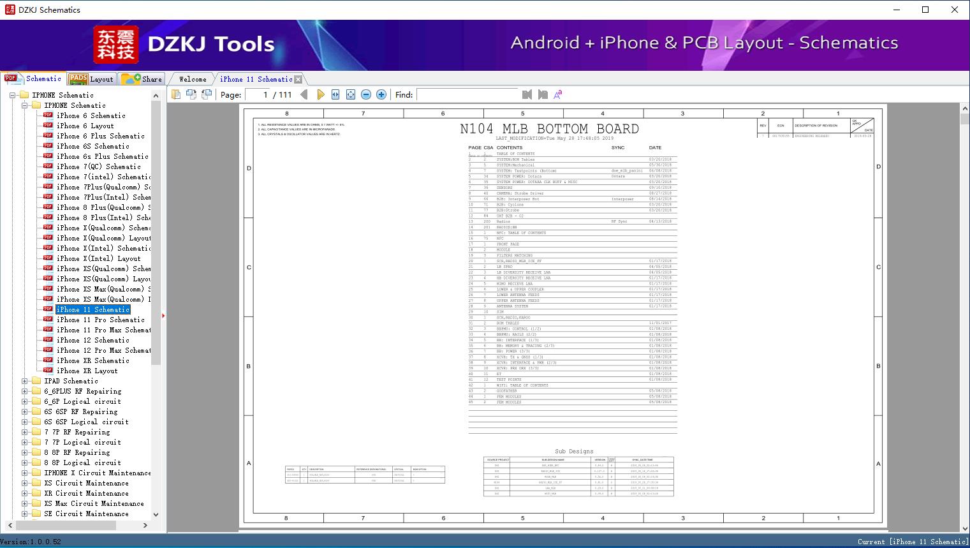The image size is (970, 548).
Task: Fit page to width icon
Action: pos(335,94)
